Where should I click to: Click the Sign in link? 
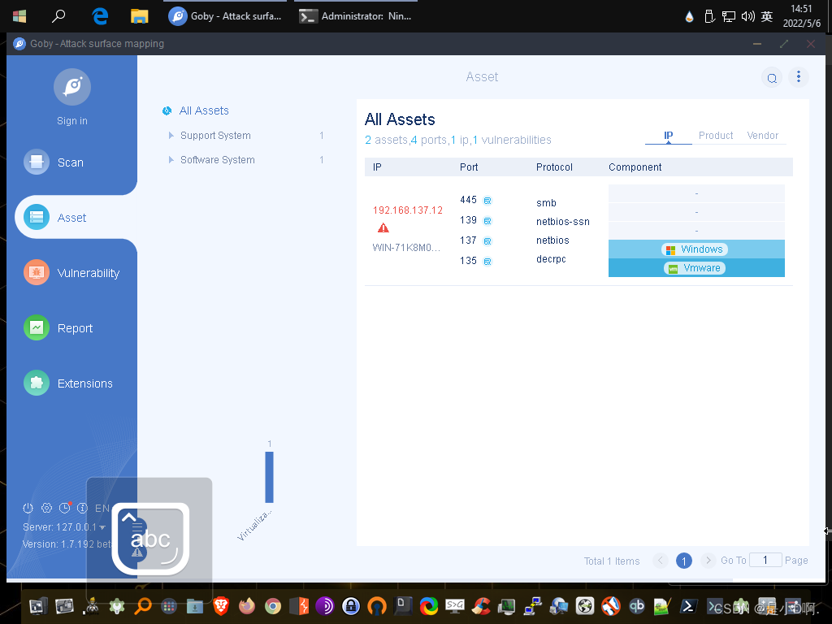click(x=72, y=121)
